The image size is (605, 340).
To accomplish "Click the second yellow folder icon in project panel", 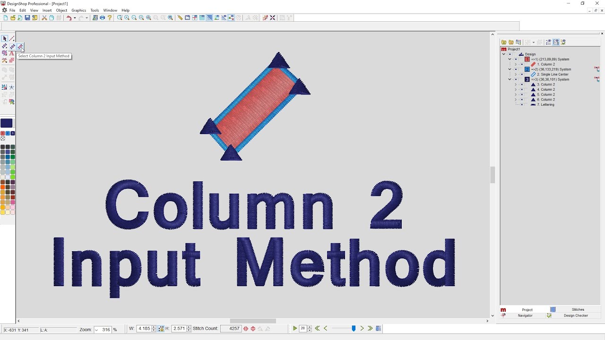I will [511, 42].
